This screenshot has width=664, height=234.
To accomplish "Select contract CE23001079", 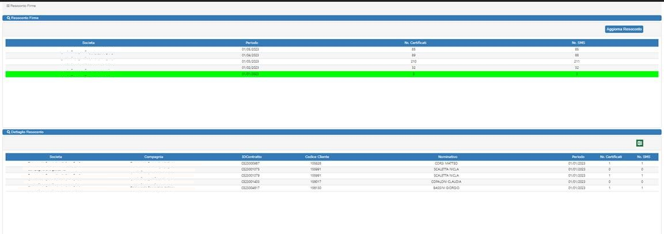I will pos(251,175).
